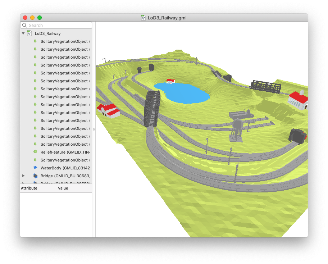Click the vegetation icon above WaterBody row
Viewport: 328px width, 264px height.
tap(35, 160)
